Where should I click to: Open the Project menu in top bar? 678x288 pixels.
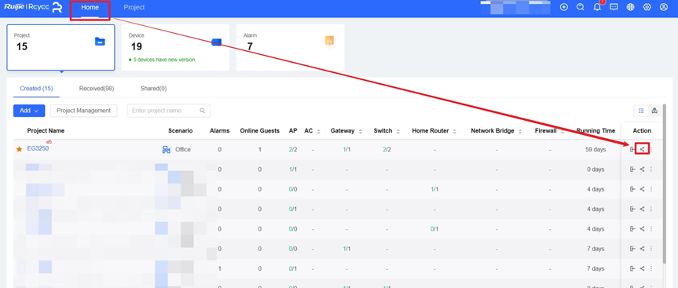click(x=134, y=7)
